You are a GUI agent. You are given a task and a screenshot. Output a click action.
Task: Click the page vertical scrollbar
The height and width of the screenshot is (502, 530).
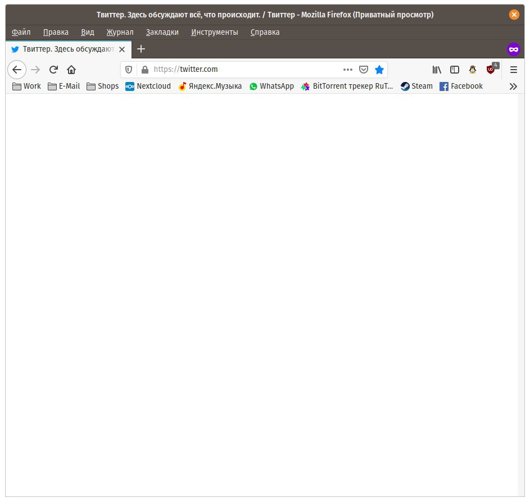[521, 295]
